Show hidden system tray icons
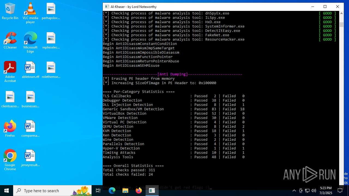The height and width of the screenshot is (196, 349). (294, 191)
